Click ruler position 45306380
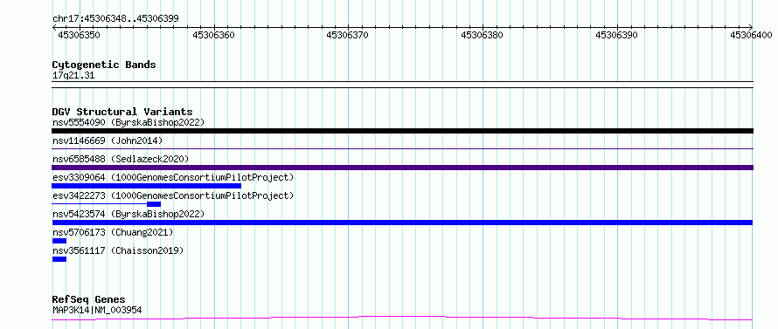Viewport: 778px width, 329px height. click(x=483, y=35)
